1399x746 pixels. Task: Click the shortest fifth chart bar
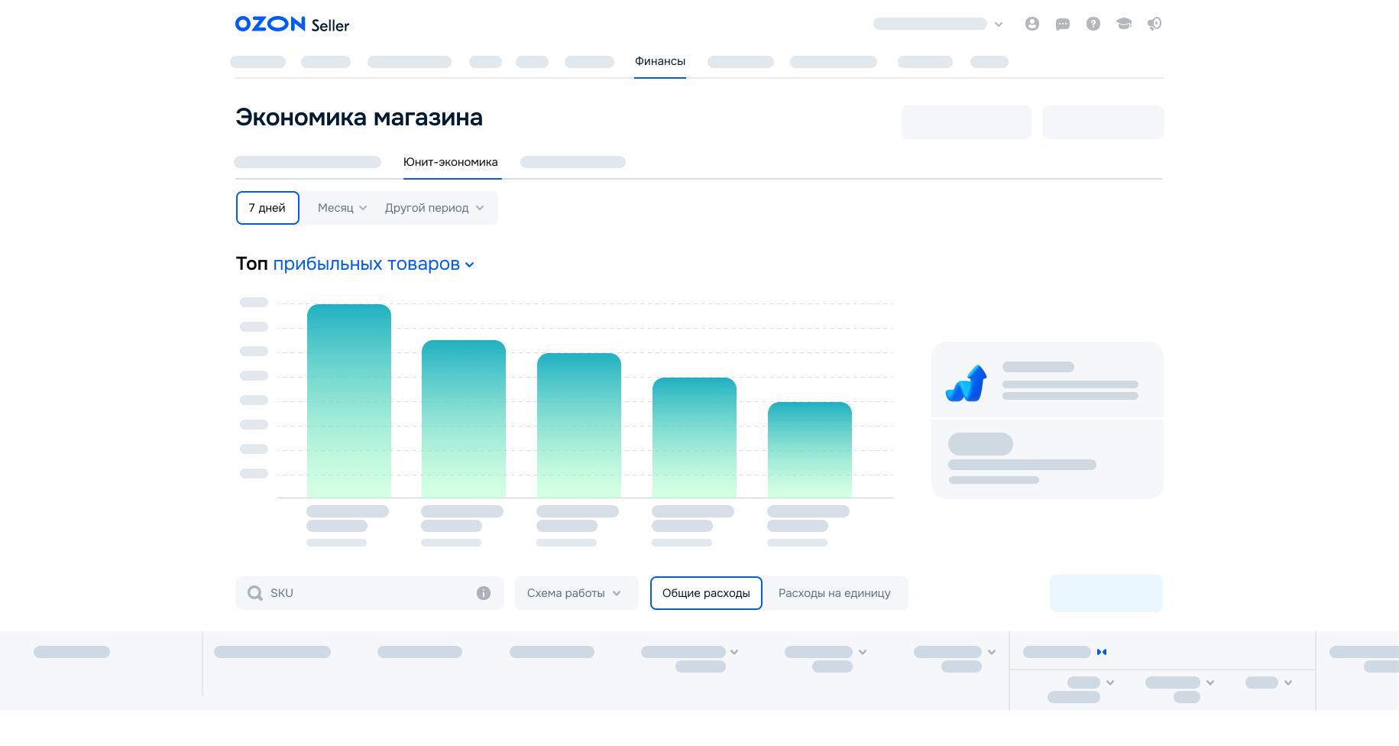pyautogui.click(x=810, y=450)
